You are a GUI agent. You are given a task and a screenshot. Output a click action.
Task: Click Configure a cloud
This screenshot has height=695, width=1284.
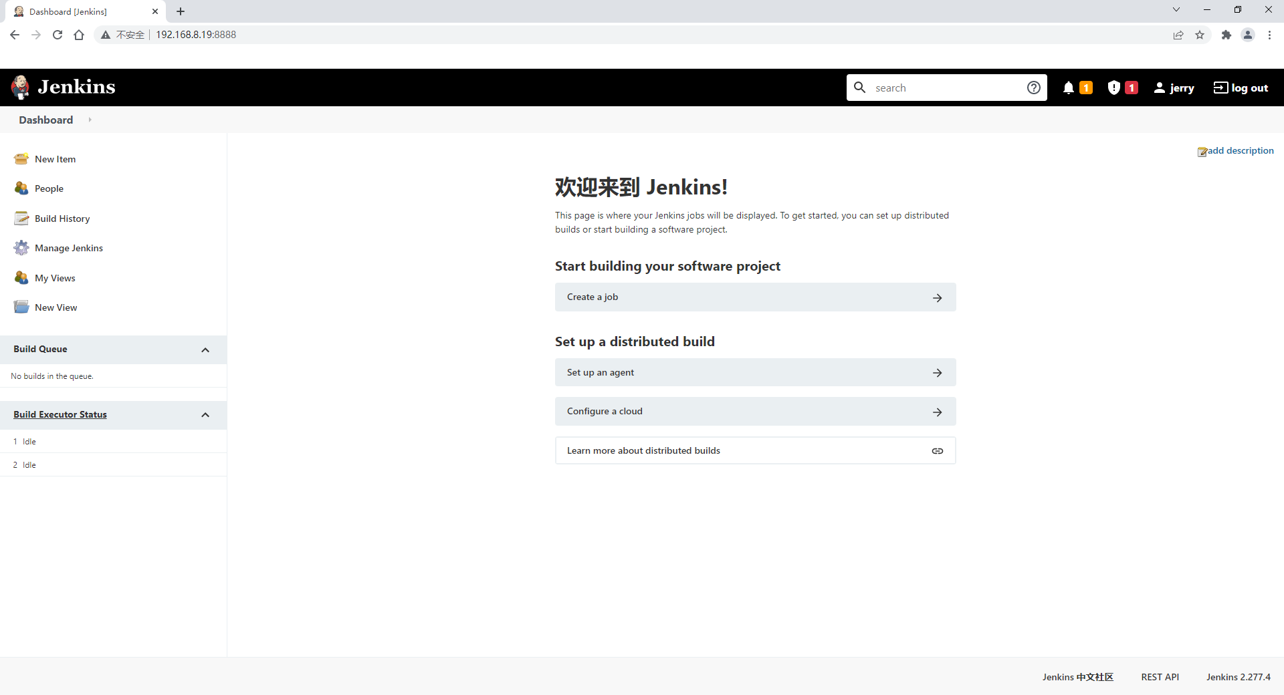coord(755,412)
